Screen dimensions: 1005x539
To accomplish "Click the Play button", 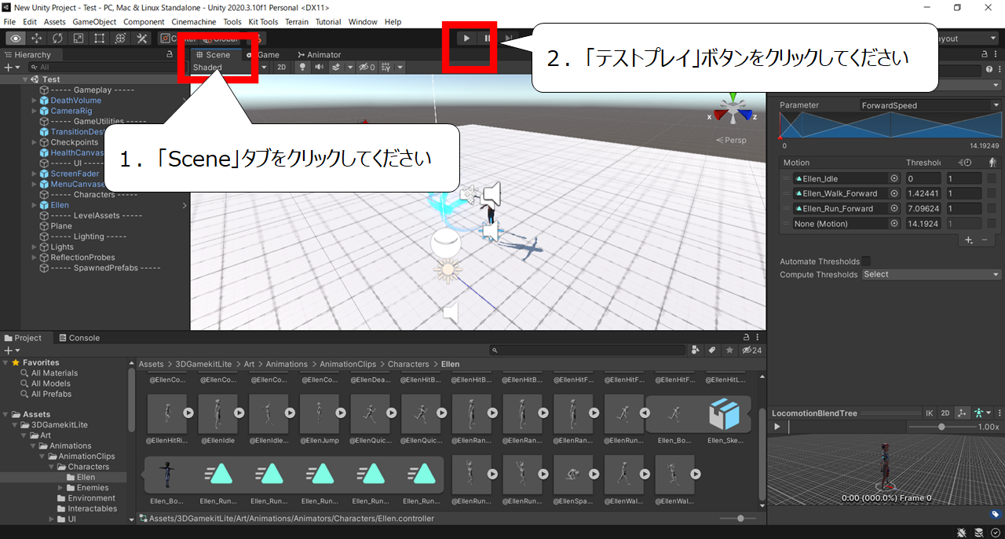I will point(466,38).
